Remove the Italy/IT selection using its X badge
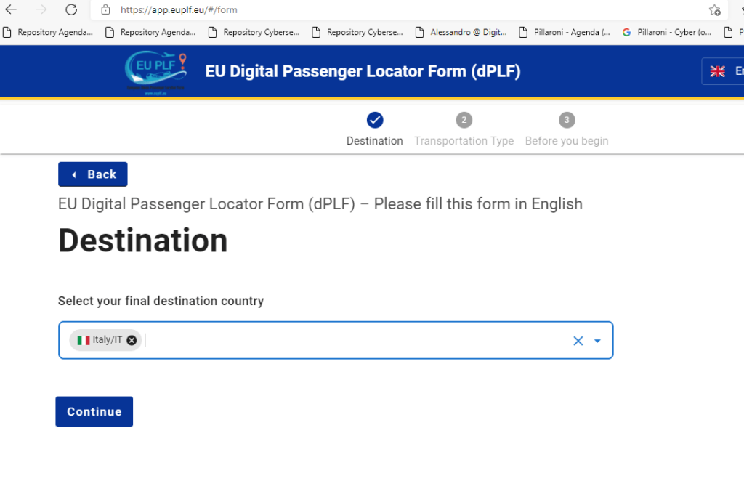The image size is (744, 489). (x=131, y=340)
